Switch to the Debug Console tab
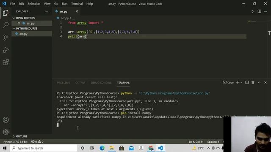The width and height of the screenshot is (271, 152). (x=101, y=83)
